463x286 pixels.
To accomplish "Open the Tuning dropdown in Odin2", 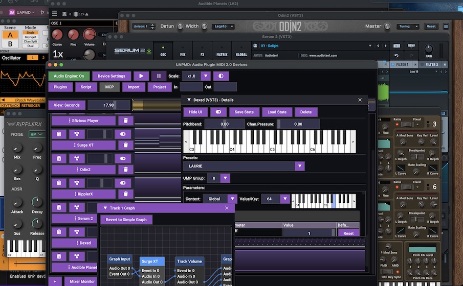I will pos(407,26).
